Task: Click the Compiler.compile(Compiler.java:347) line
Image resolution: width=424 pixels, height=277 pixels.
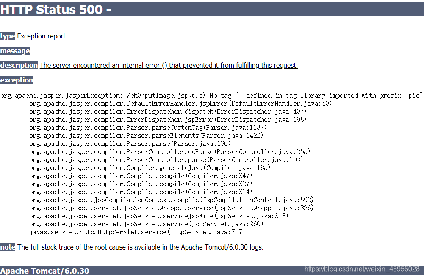Action: (x=141, y=176)
